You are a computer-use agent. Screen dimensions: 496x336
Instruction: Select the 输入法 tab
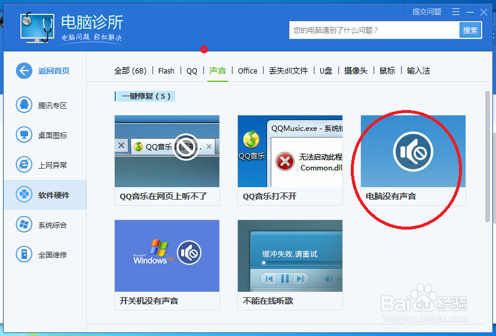(418, 71)
